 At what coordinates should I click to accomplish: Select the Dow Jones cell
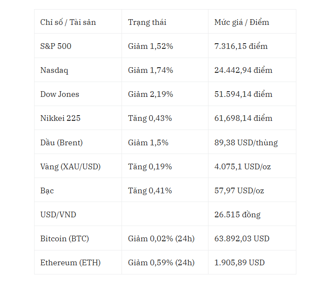click(x=59, y=94)
